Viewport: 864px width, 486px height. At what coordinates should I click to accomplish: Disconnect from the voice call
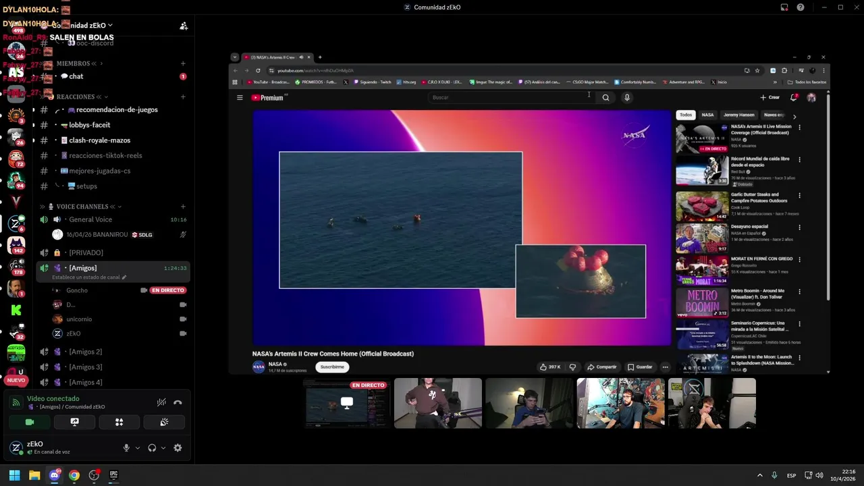(x=178, y=402)
